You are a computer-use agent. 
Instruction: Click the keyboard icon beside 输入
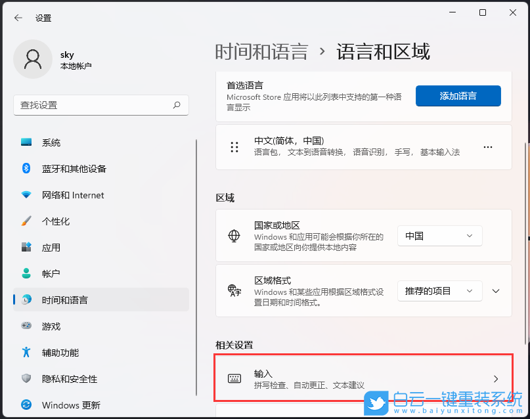[234, 376]
